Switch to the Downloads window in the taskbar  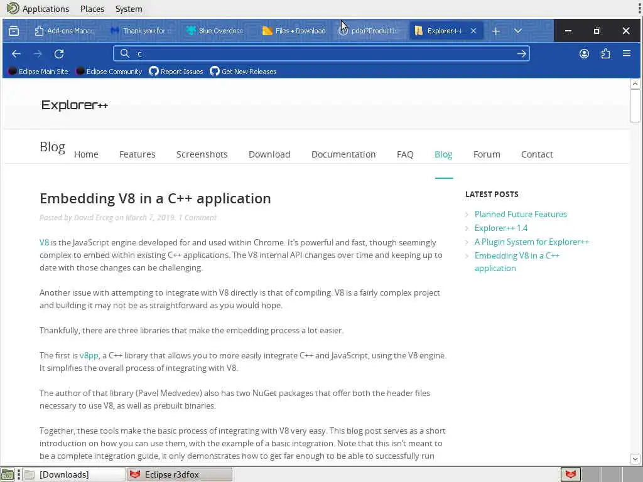point(74,474)
